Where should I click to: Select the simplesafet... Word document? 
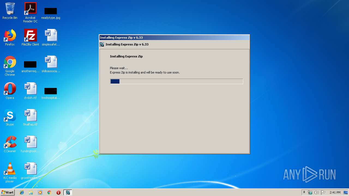point(51,38)
